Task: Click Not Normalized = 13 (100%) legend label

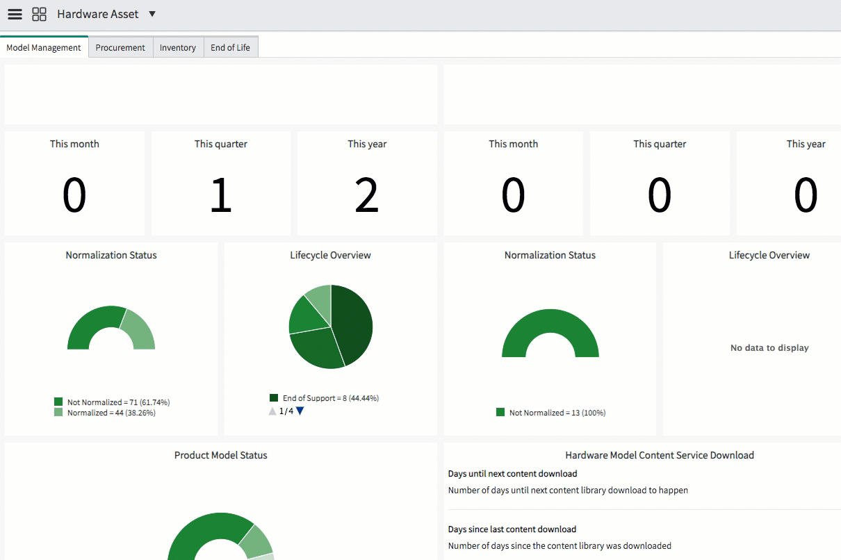Action: [x=557, y=413]
